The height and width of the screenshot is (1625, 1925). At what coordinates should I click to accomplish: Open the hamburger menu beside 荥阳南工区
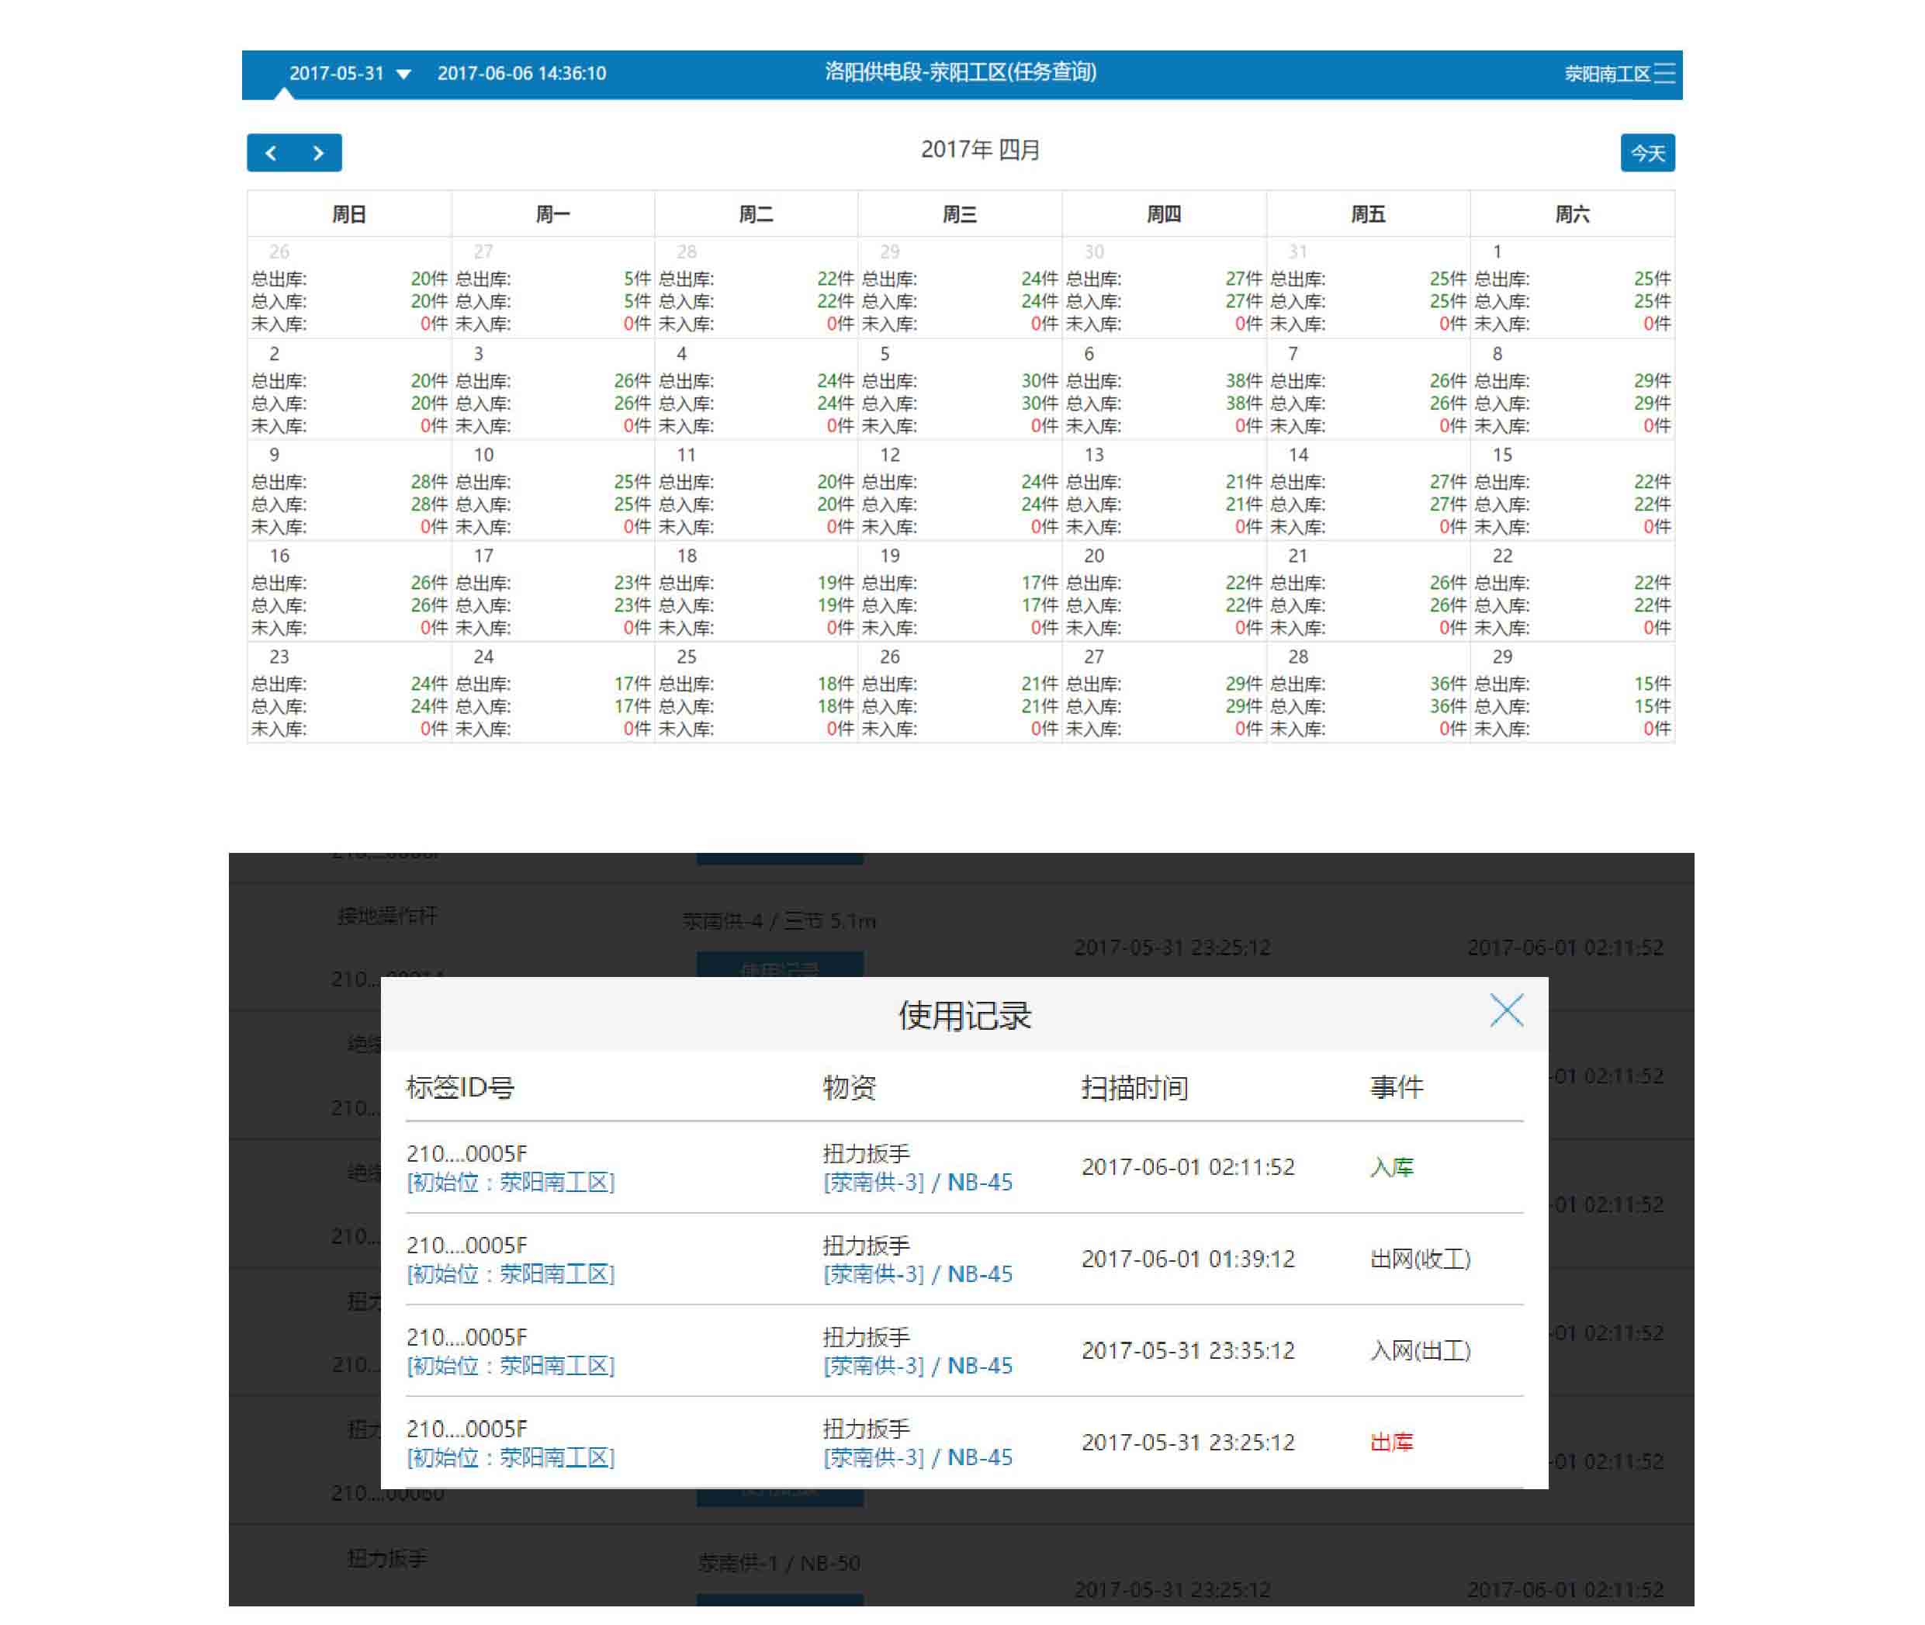[x=1664, y=74]
